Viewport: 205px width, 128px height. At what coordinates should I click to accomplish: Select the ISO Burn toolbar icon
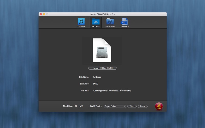(96, 23)
